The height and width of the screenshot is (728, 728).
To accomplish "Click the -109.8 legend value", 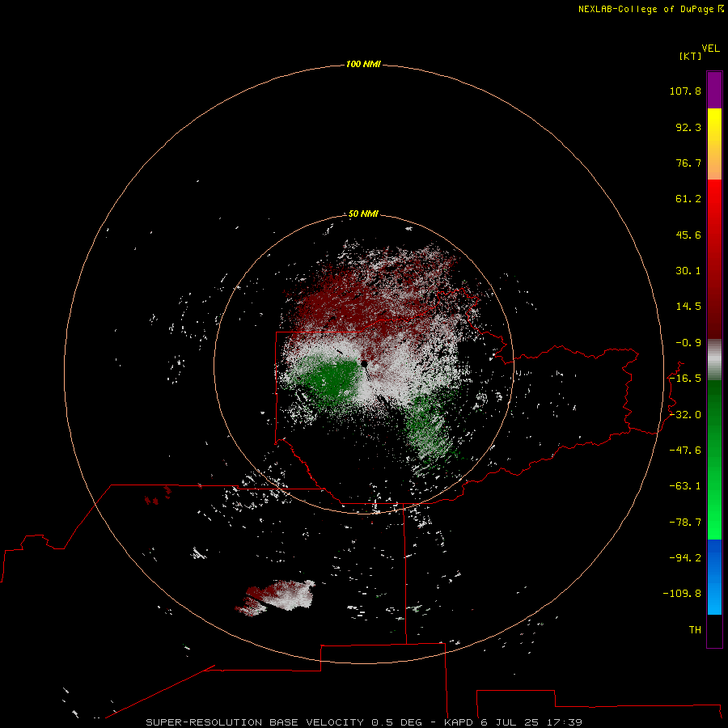I will pos(682,594).
